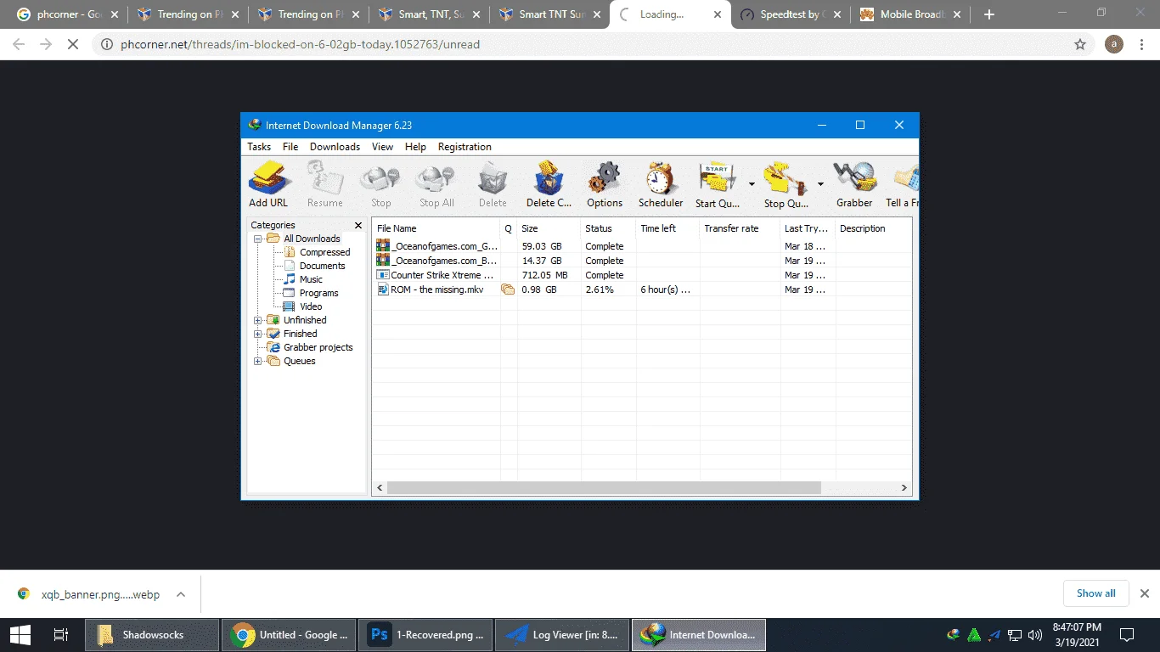Open the Tasks menu
The image size is (1160, 652).
click(x=259, y=147)
